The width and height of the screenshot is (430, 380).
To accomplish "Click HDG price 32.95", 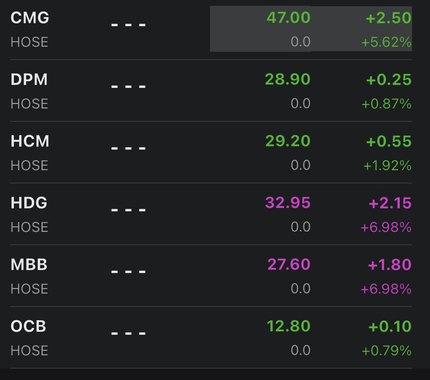I will point(287,203).
